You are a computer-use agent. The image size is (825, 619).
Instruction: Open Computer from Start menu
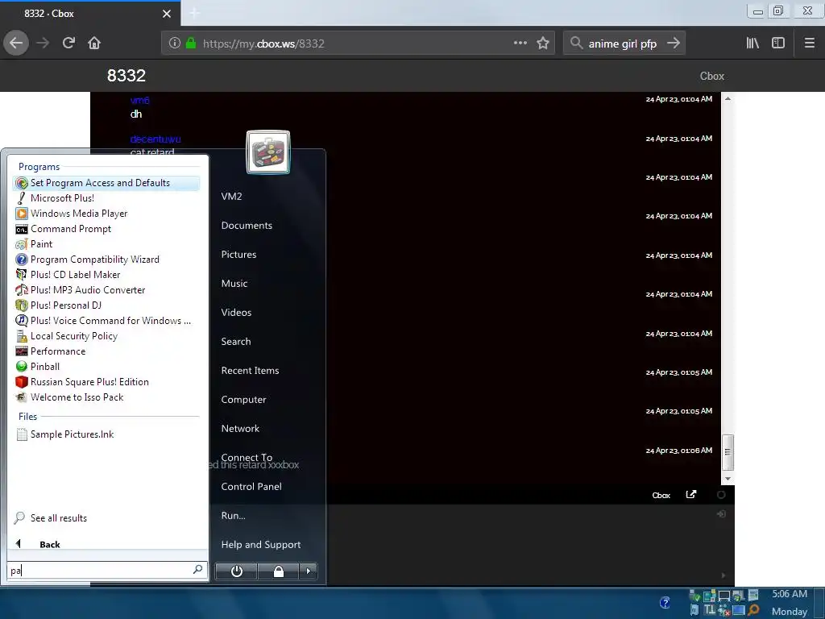click(243, 399)
